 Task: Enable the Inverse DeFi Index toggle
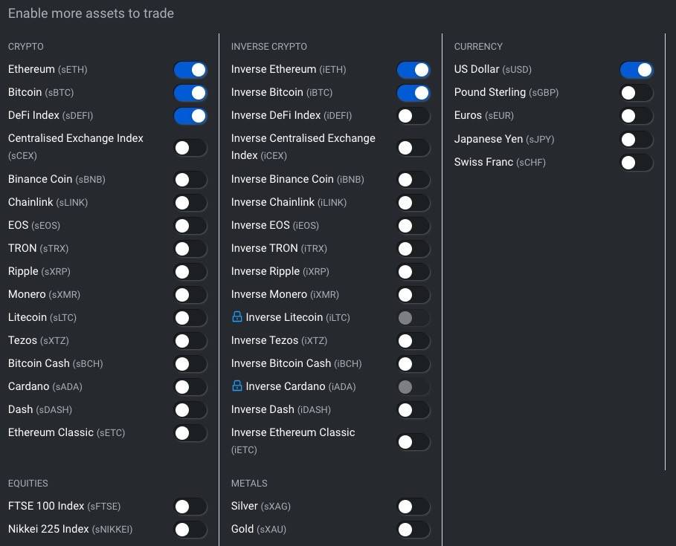point(413,116)
